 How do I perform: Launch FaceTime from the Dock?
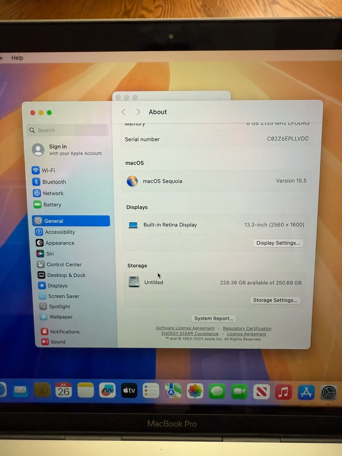239,391
